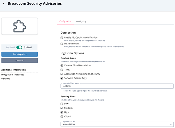Viewport: 175px width, 128px height.
Task: Toggle the High severity checkbox
Action: (62, 112)
